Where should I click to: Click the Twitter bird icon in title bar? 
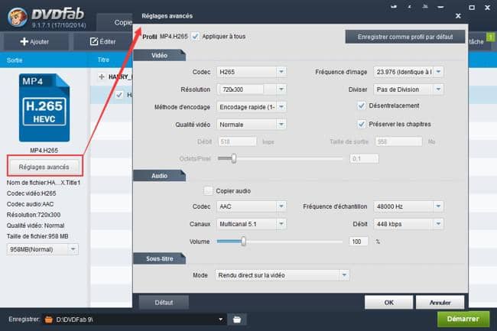click(x=394, y=7)
